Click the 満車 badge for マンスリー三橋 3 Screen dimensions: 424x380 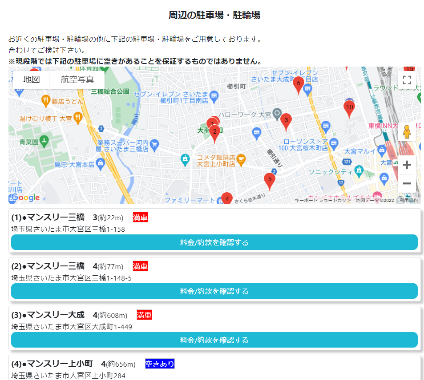pyautogui.click(x=140, y=217)
